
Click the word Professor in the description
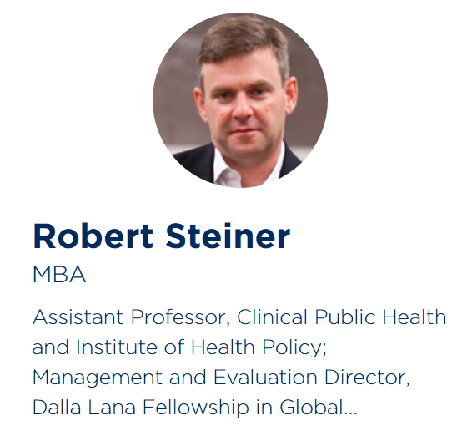click(x=180, y=318)
